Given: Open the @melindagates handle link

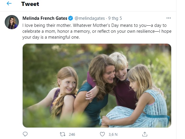Looking at the screenshot, I should (x=91, y=18).
